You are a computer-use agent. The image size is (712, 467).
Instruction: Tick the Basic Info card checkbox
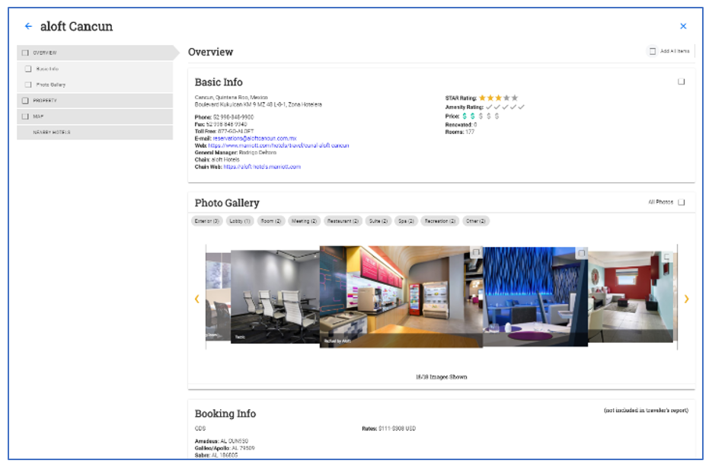681,82
